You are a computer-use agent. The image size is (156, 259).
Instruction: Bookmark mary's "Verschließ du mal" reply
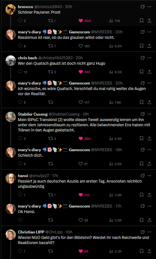point(141,102)
